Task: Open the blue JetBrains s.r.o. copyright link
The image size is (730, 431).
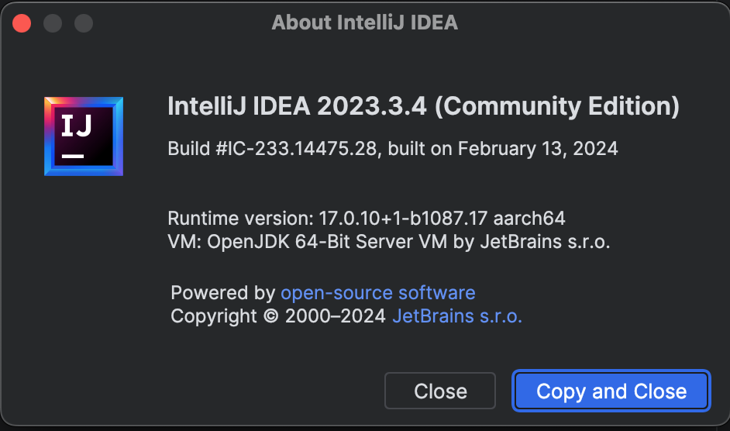Action: coord(457,316)
